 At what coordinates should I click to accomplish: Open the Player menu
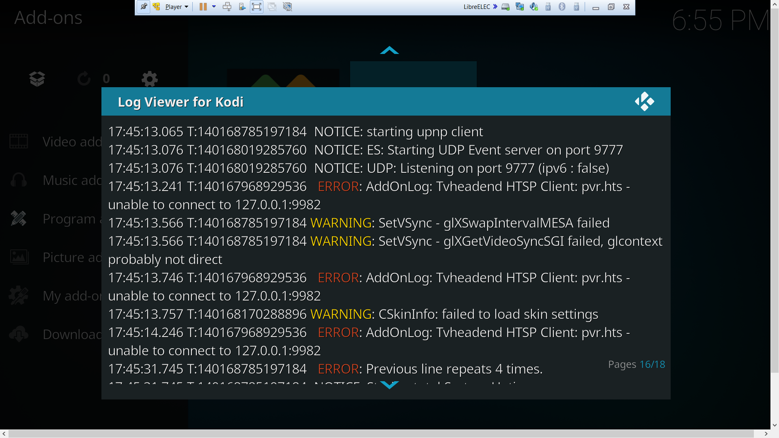click(x=176, y=6)
